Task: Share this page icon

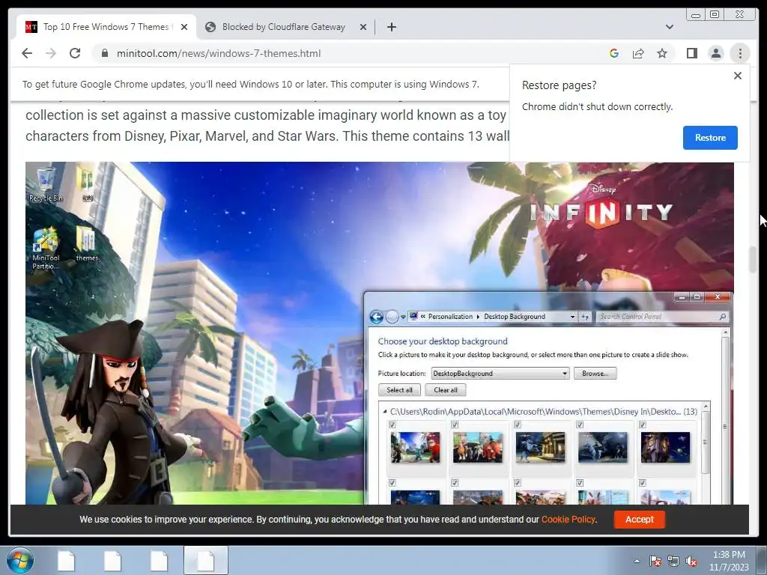Action: coord(638,53)
